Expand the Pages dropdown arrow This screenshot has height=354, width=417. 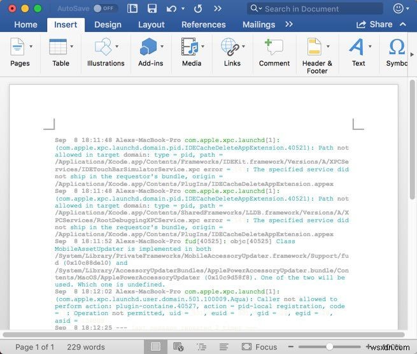31,46
